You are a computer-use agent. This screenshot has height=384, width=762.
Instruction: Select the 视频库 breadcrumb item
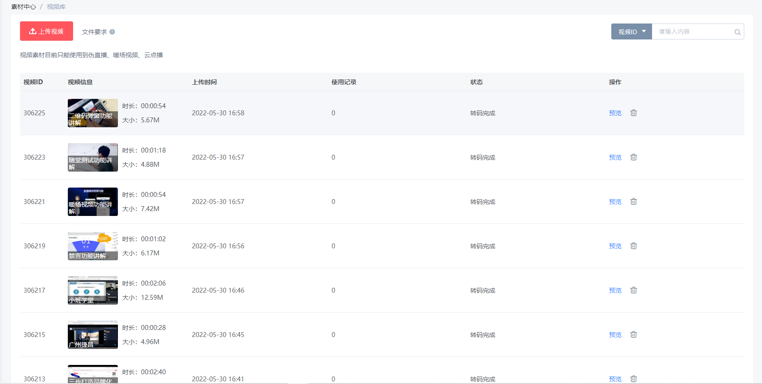point(56,7)
